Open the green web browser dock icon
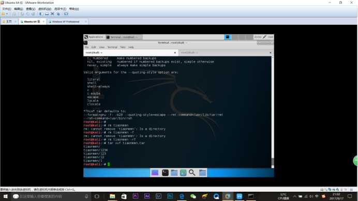Image resolution: width=358 pixels, height=201 pixels. [183, 173]
